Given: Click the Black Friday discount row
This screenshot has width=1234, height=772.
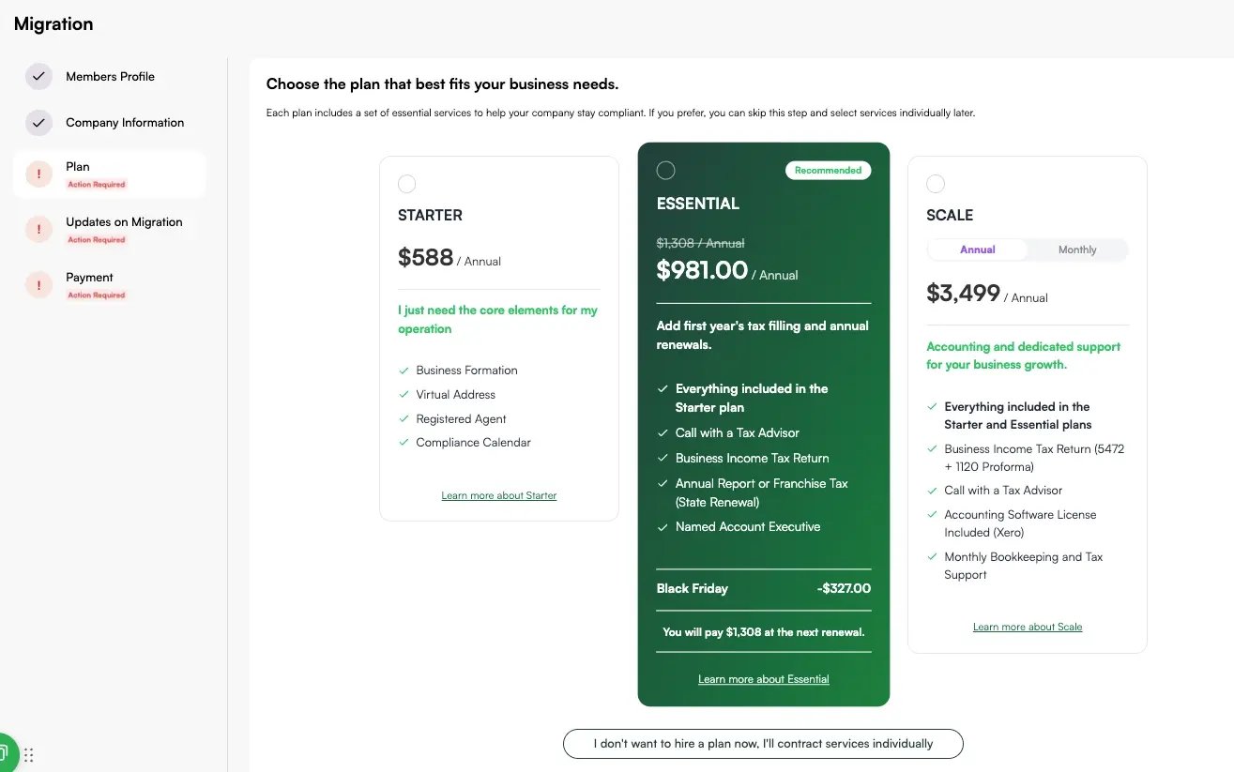Looking at the screenshot, I should [x=763, y=589].
